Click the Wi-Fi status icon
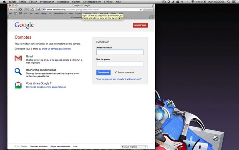This screenshot has height=150, width=239. (x=193, y=2)
